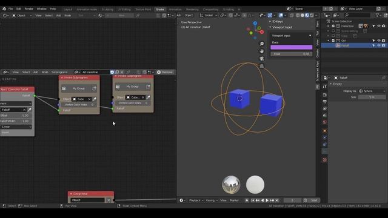The width and height of the screenshot is (388, 218).
Task: Clear Cube object in first Invoke Subprogram node
Action: (x=90, y=99)
